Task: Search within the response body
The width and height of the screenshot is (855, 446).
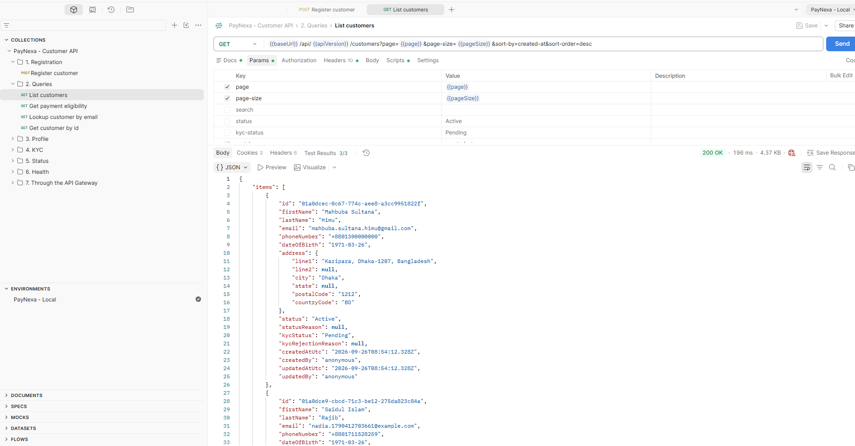Action: coord(833,167)
